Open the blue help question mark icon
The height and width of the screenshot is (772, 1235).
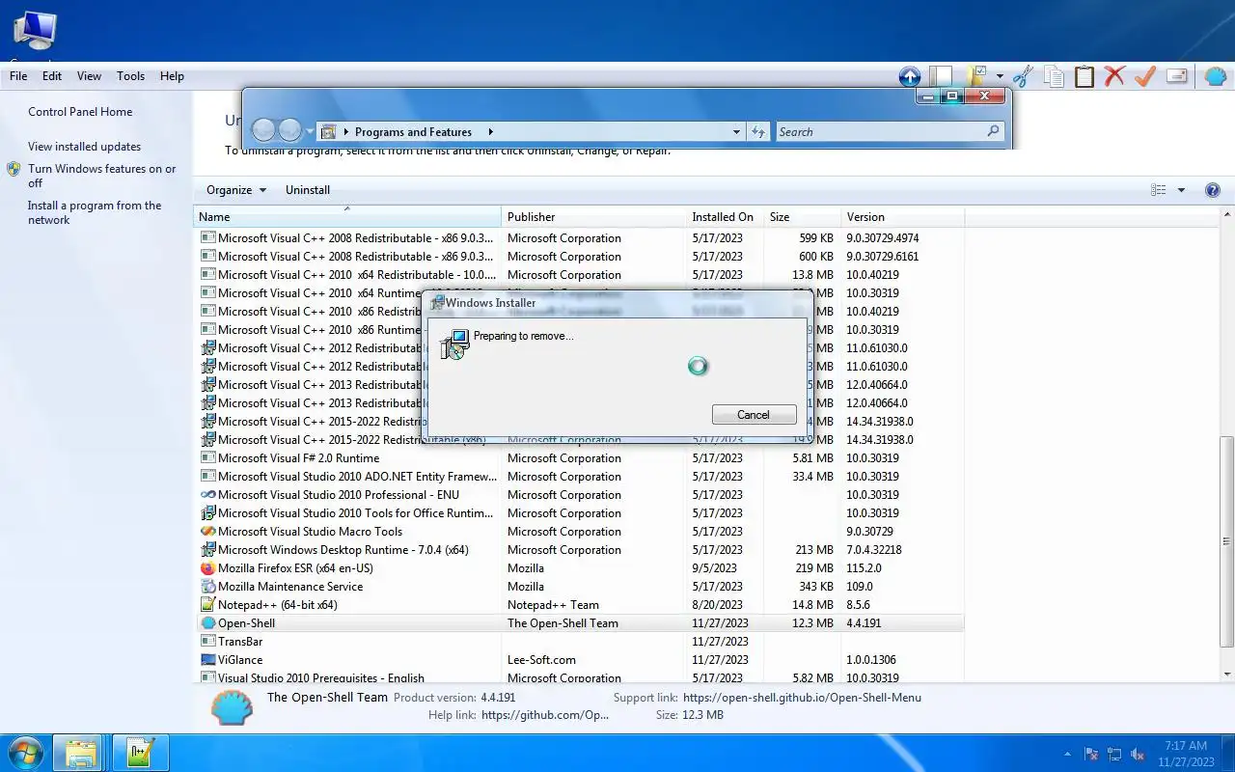(x=1213, y=190)
